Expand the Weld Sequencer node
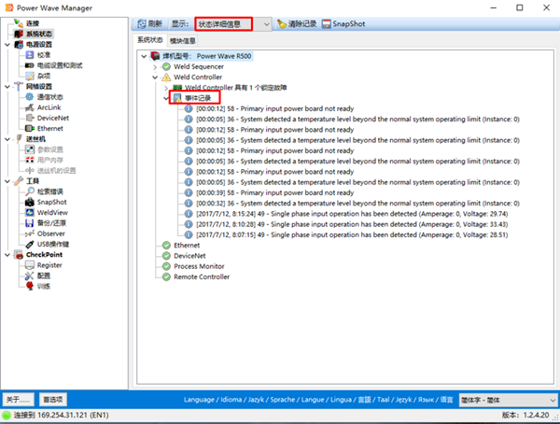The height and width of the screenshot is (424, 560). point(155,67)
